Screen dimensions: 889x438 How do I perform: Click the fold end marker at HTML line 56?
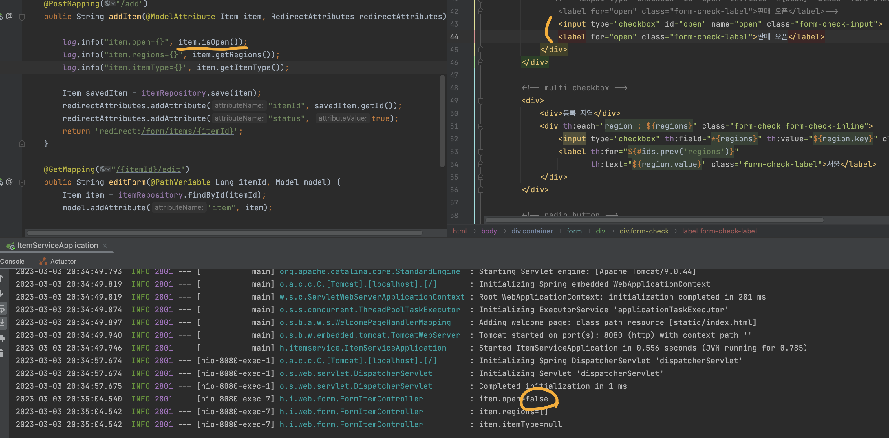pos(480,190)
